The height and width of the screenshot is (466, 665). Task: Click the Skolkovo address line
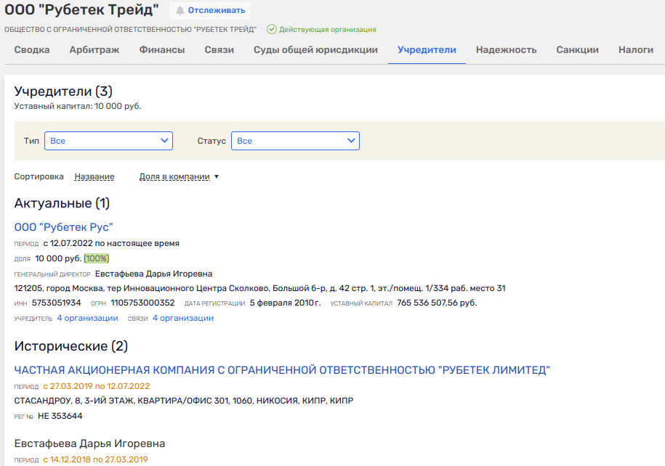[x=259, y=288]
